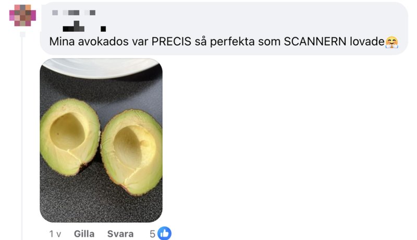Click the word PRECIS in the comment
This screenshot has height=240, width=417.
click(x=171, y=42)
